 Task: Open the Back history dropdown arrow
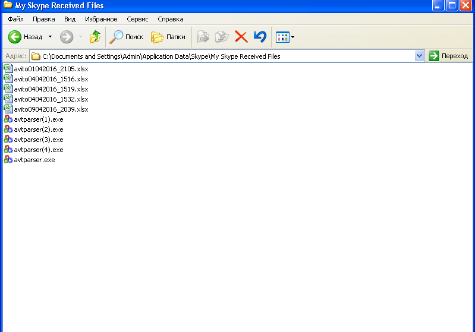tap(51, 37)
